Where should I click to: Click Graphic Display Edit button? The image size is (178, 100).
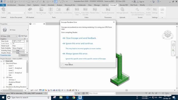pos(18,53)
